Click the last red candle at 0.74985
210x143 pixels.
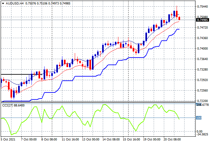pyautogui.click(x=179, y=18)
